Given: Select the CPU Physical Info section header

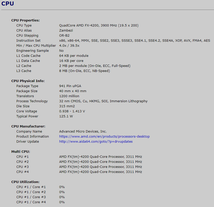Looking at the screenshot, I should 28,81.
